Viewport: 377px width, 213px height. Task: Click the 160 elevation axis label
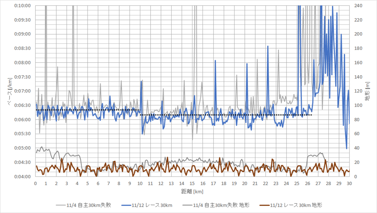tap(358, 62)
